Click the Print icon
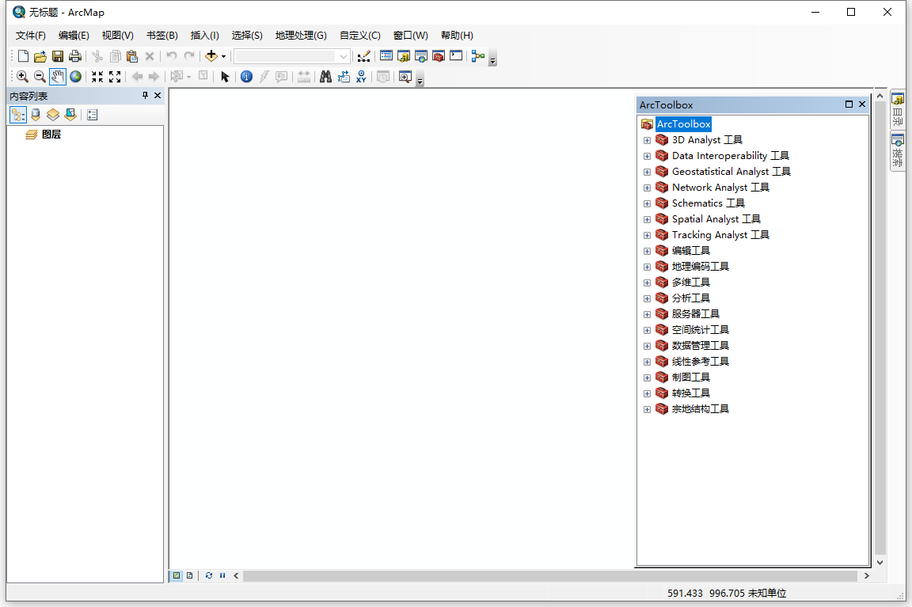Viewport: 912px width, 607px height. point(75,56)
